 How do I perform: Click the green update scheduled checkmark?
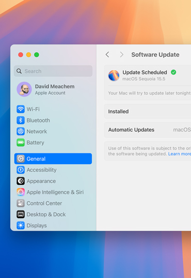(x=173, y=72)
